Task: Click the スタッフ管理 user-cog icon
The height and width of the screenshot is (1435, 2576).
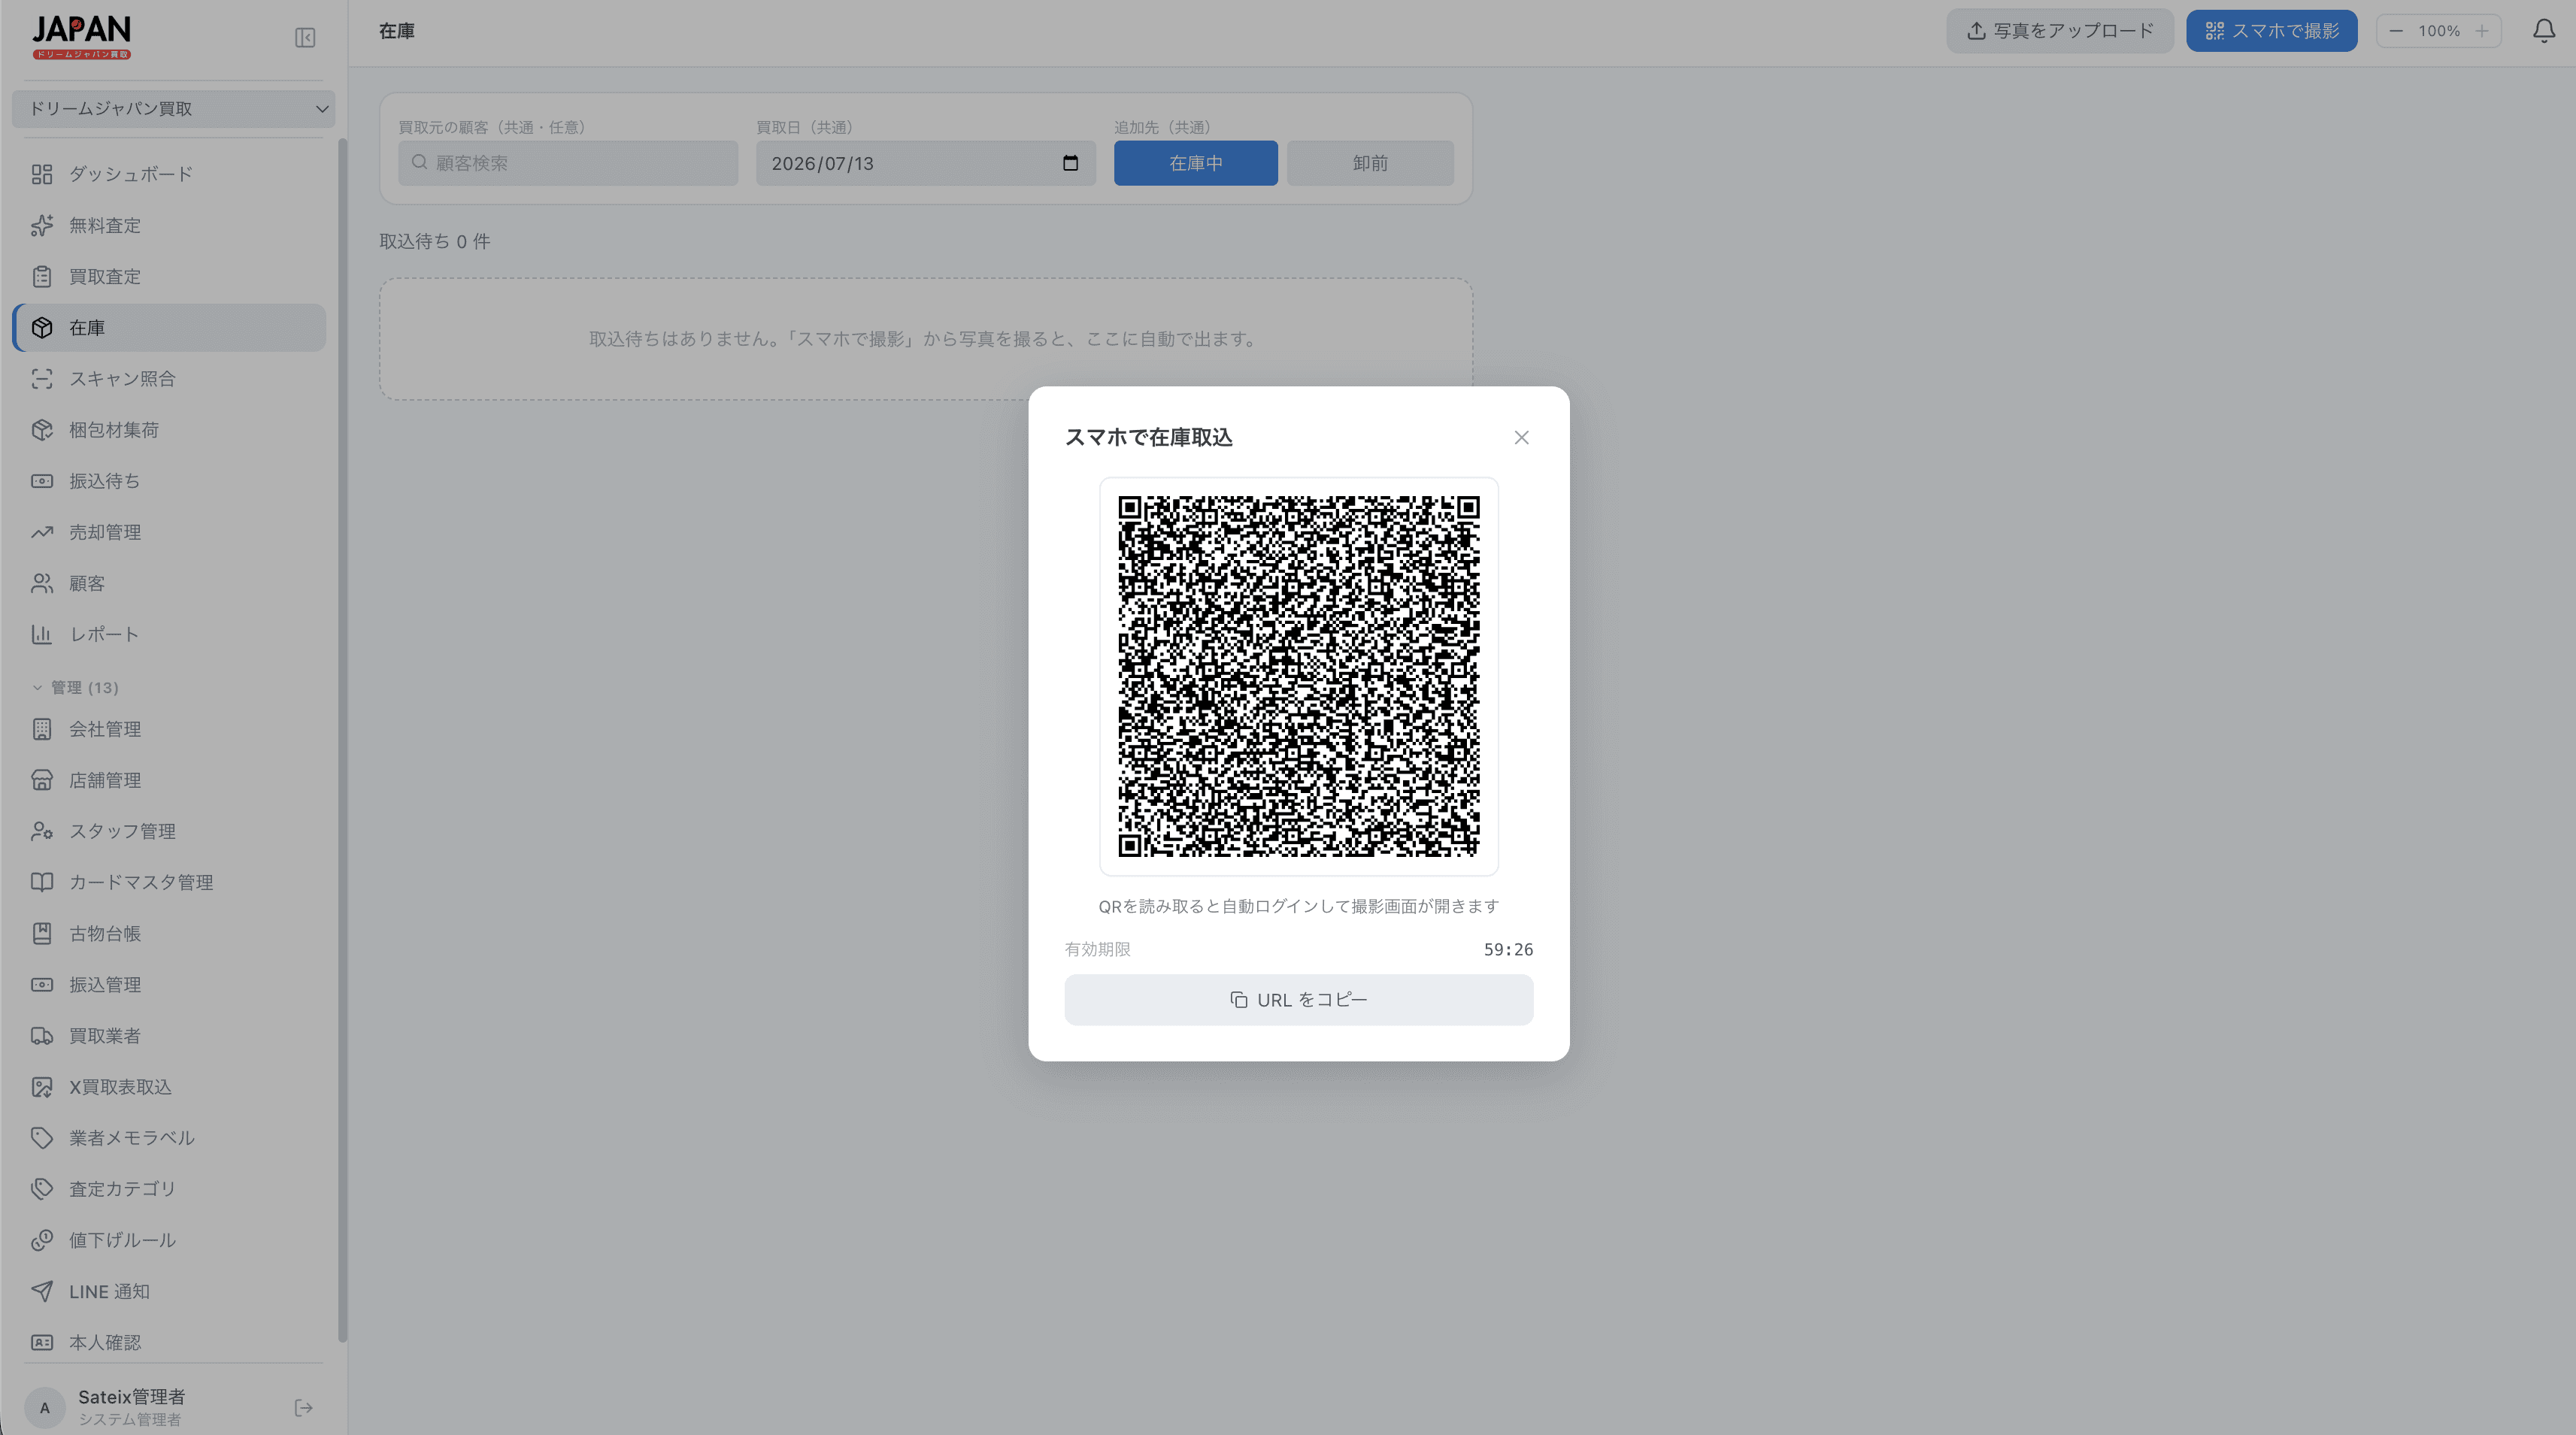Action: click(x=42, y=831)
